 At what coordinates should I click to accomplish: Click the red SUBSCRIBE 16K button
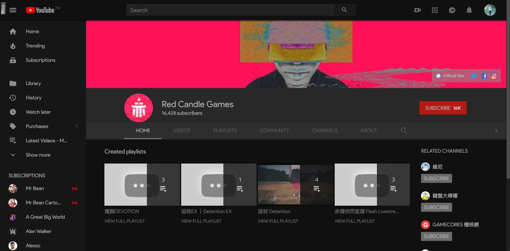tap(443, 108)
